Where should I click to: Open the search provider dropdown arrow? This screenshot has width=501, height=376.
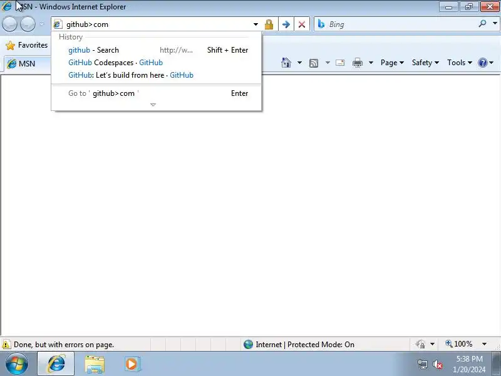[x=495, y=24]
